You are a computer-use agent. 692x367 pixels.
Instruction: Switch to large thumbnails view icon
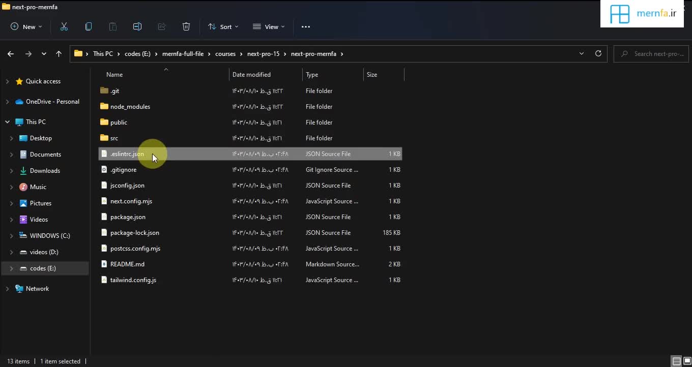click(687, 361)
